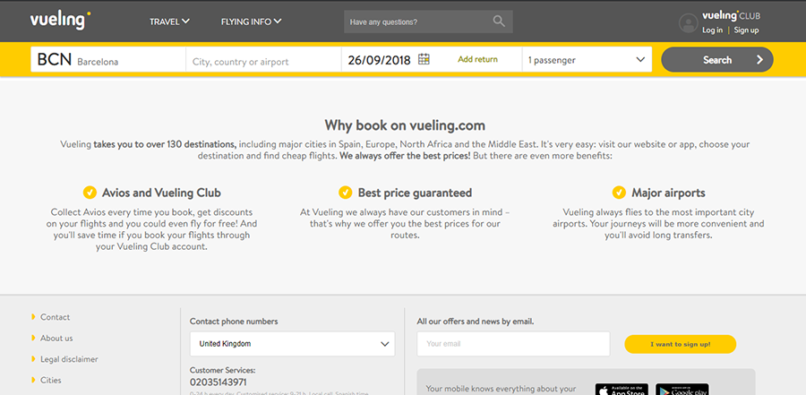Click 'All our offers and news by email.' text

[x=476, y=322]
